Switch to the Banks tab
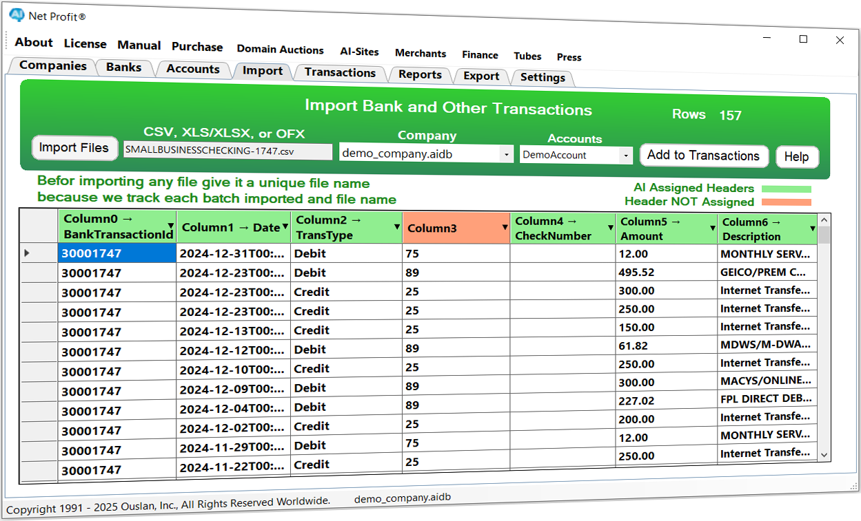 coord(124,67)
